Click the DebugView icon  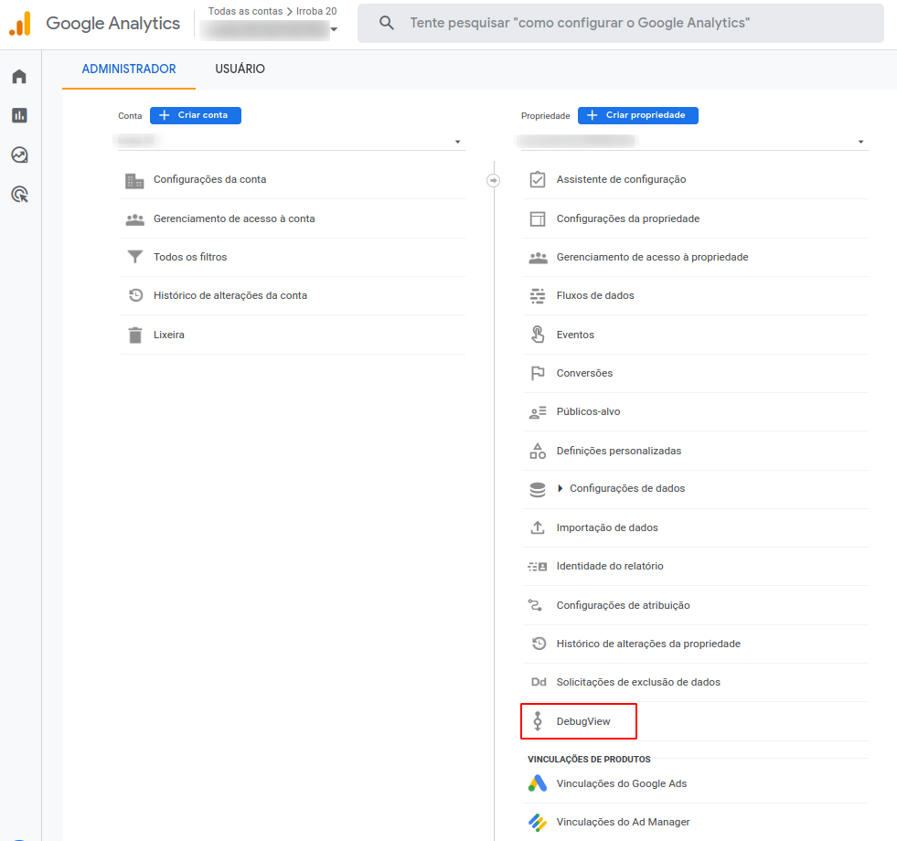point(538,721)
